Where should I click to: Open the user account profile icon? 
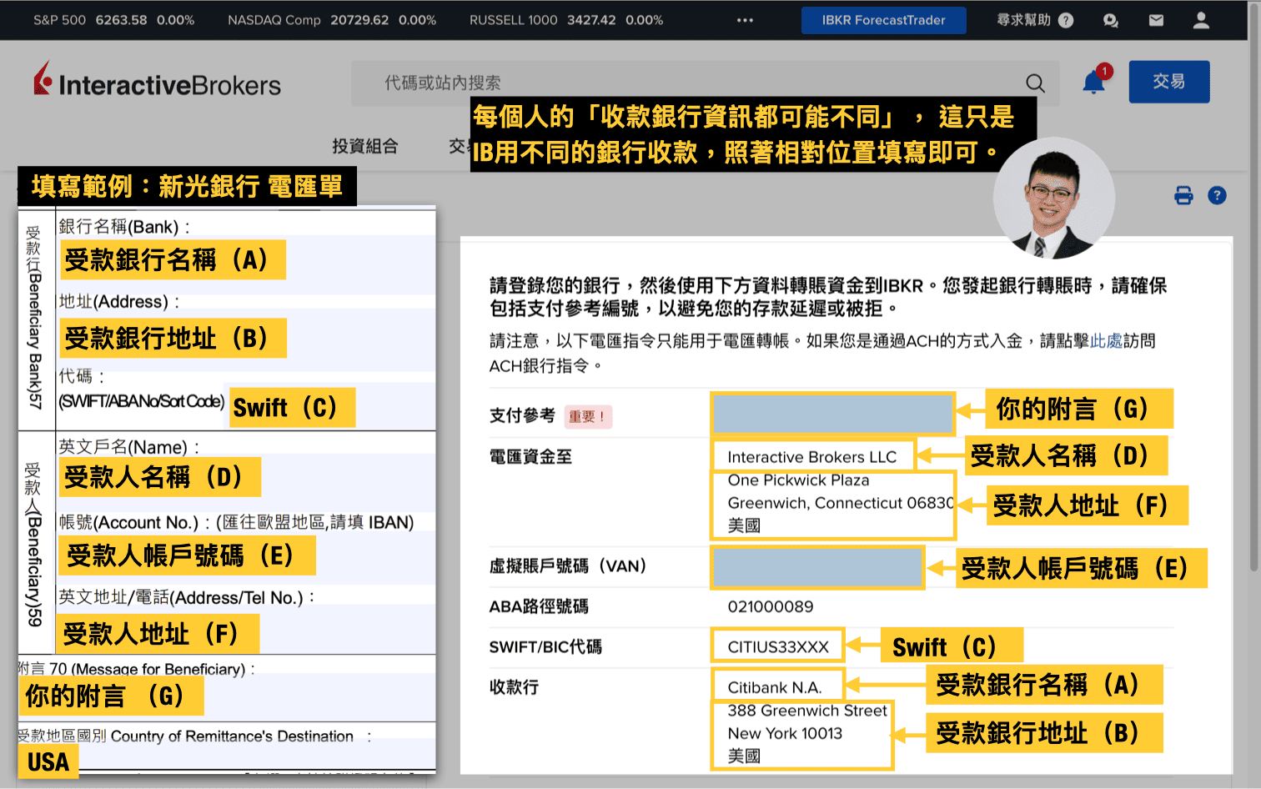point(1201,20)
